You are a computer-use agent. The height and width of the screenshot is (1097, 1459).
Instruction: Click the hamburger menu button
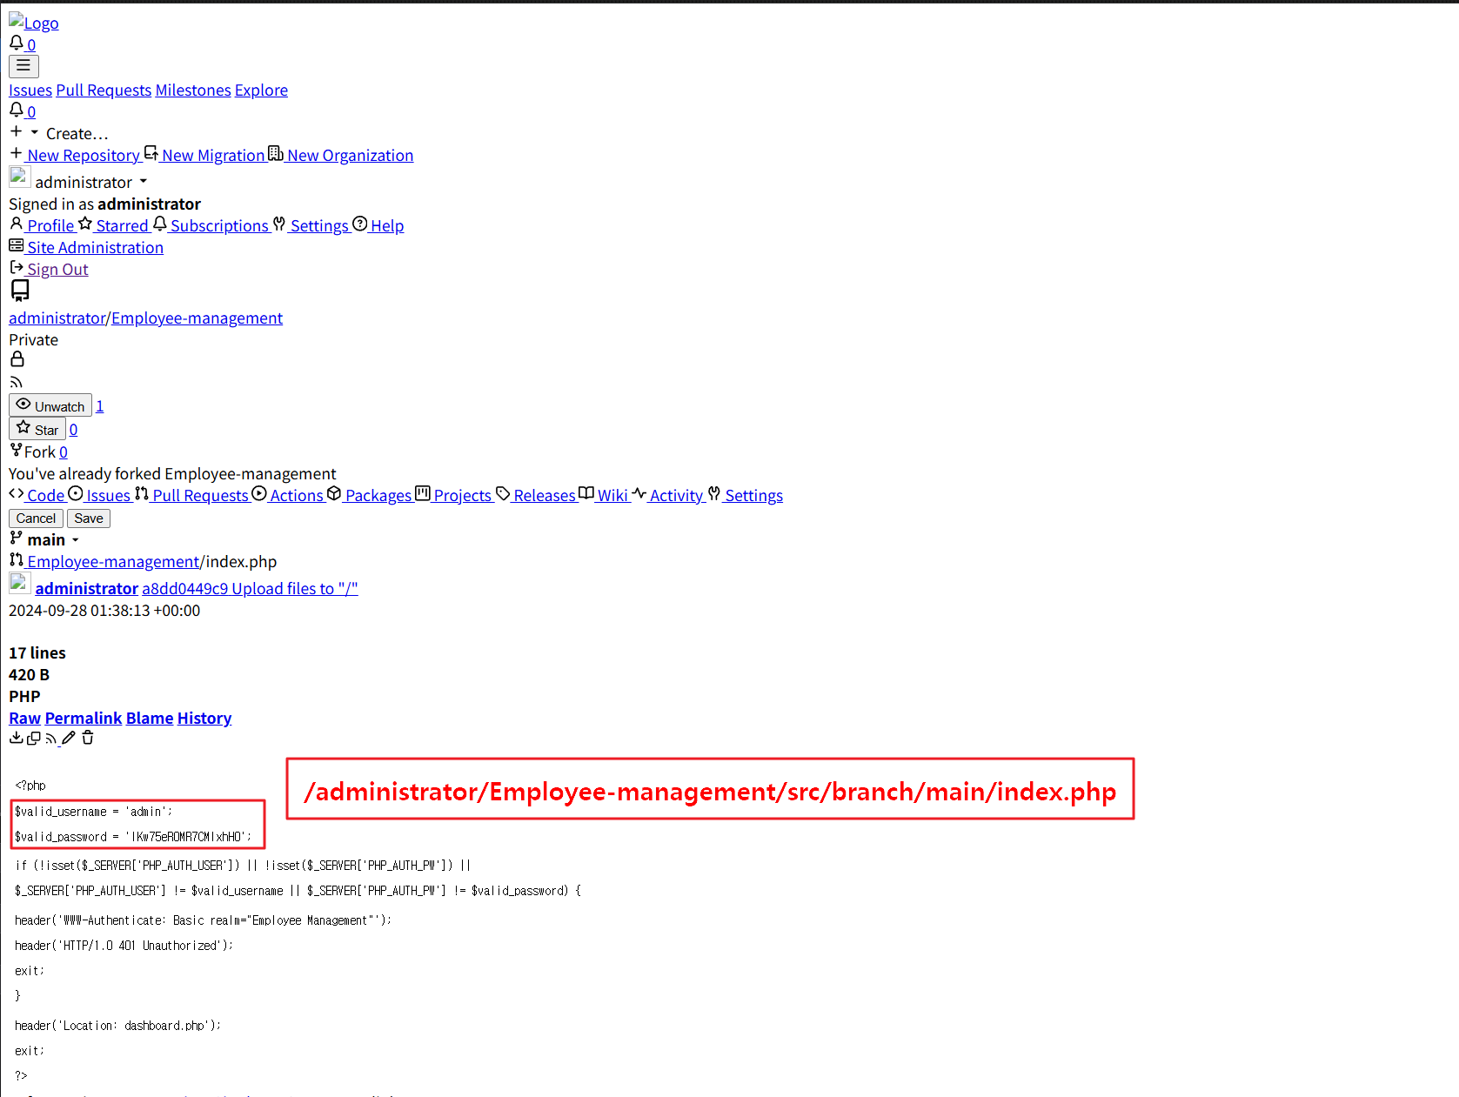(23, 66)
